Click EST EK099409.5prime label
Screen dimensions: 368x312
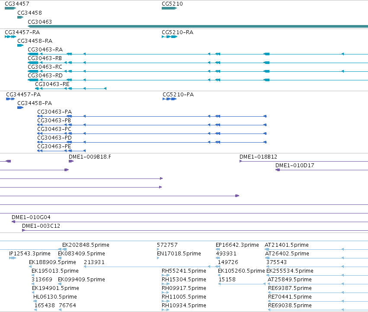pos(81,280)
